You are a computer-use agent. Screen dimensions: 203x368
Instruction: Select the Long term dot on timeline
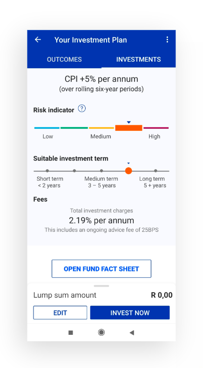[x=156, y=171]
